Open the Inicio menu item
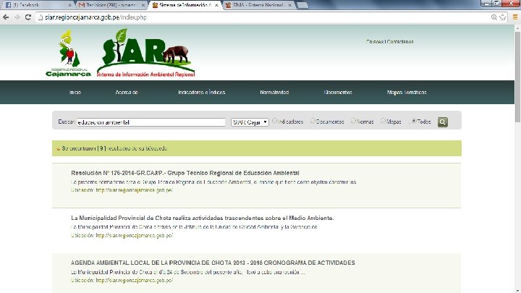 [x=75, y=93]
